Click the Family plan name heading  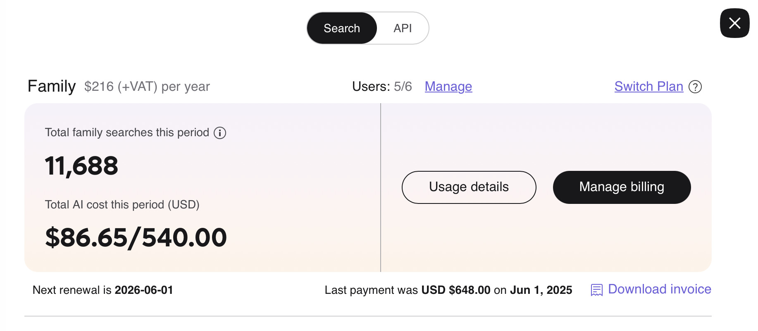pos(52,86)
